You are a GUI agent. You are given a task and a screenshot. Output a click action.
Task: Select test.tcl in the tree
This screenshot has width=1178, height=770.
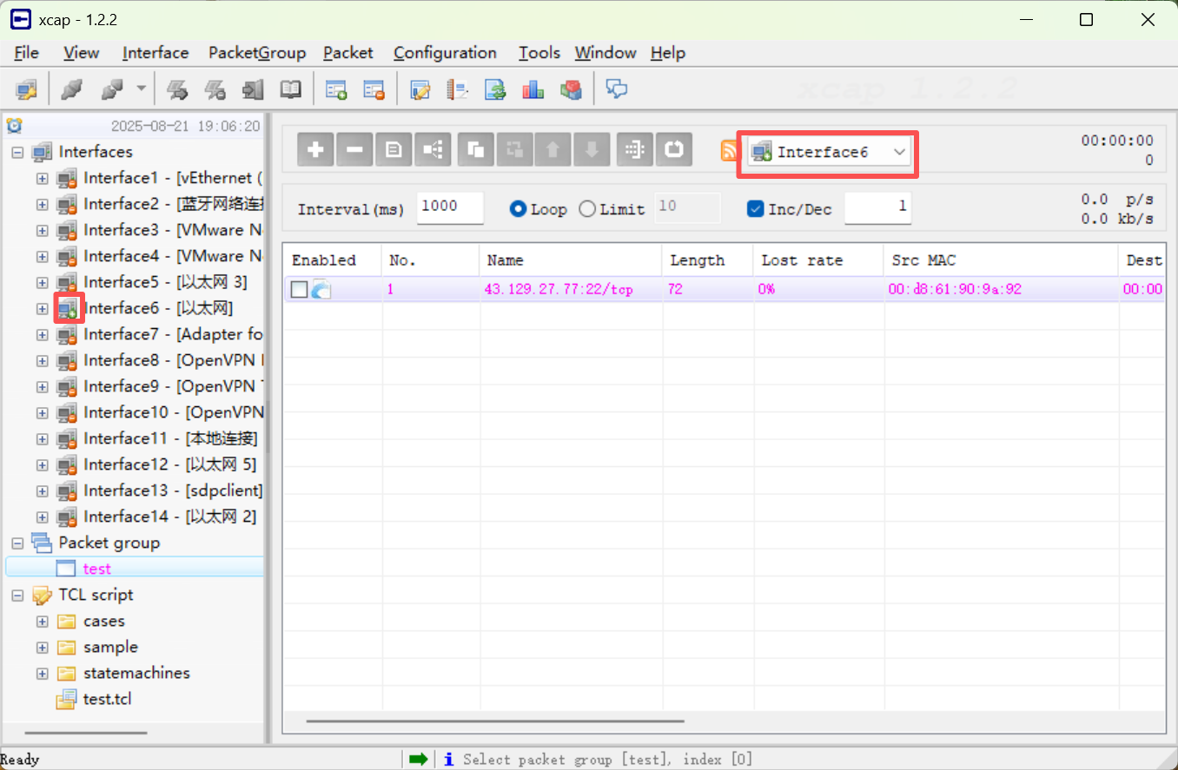(107, 699)
